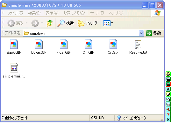Select the Readme.txt notepad icon

point(138,44)
